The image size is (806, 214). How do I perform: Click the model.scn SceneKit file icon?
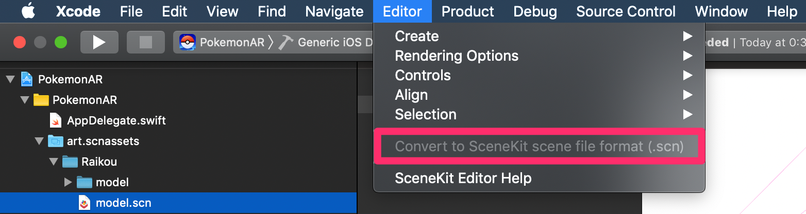click(85, 203)
